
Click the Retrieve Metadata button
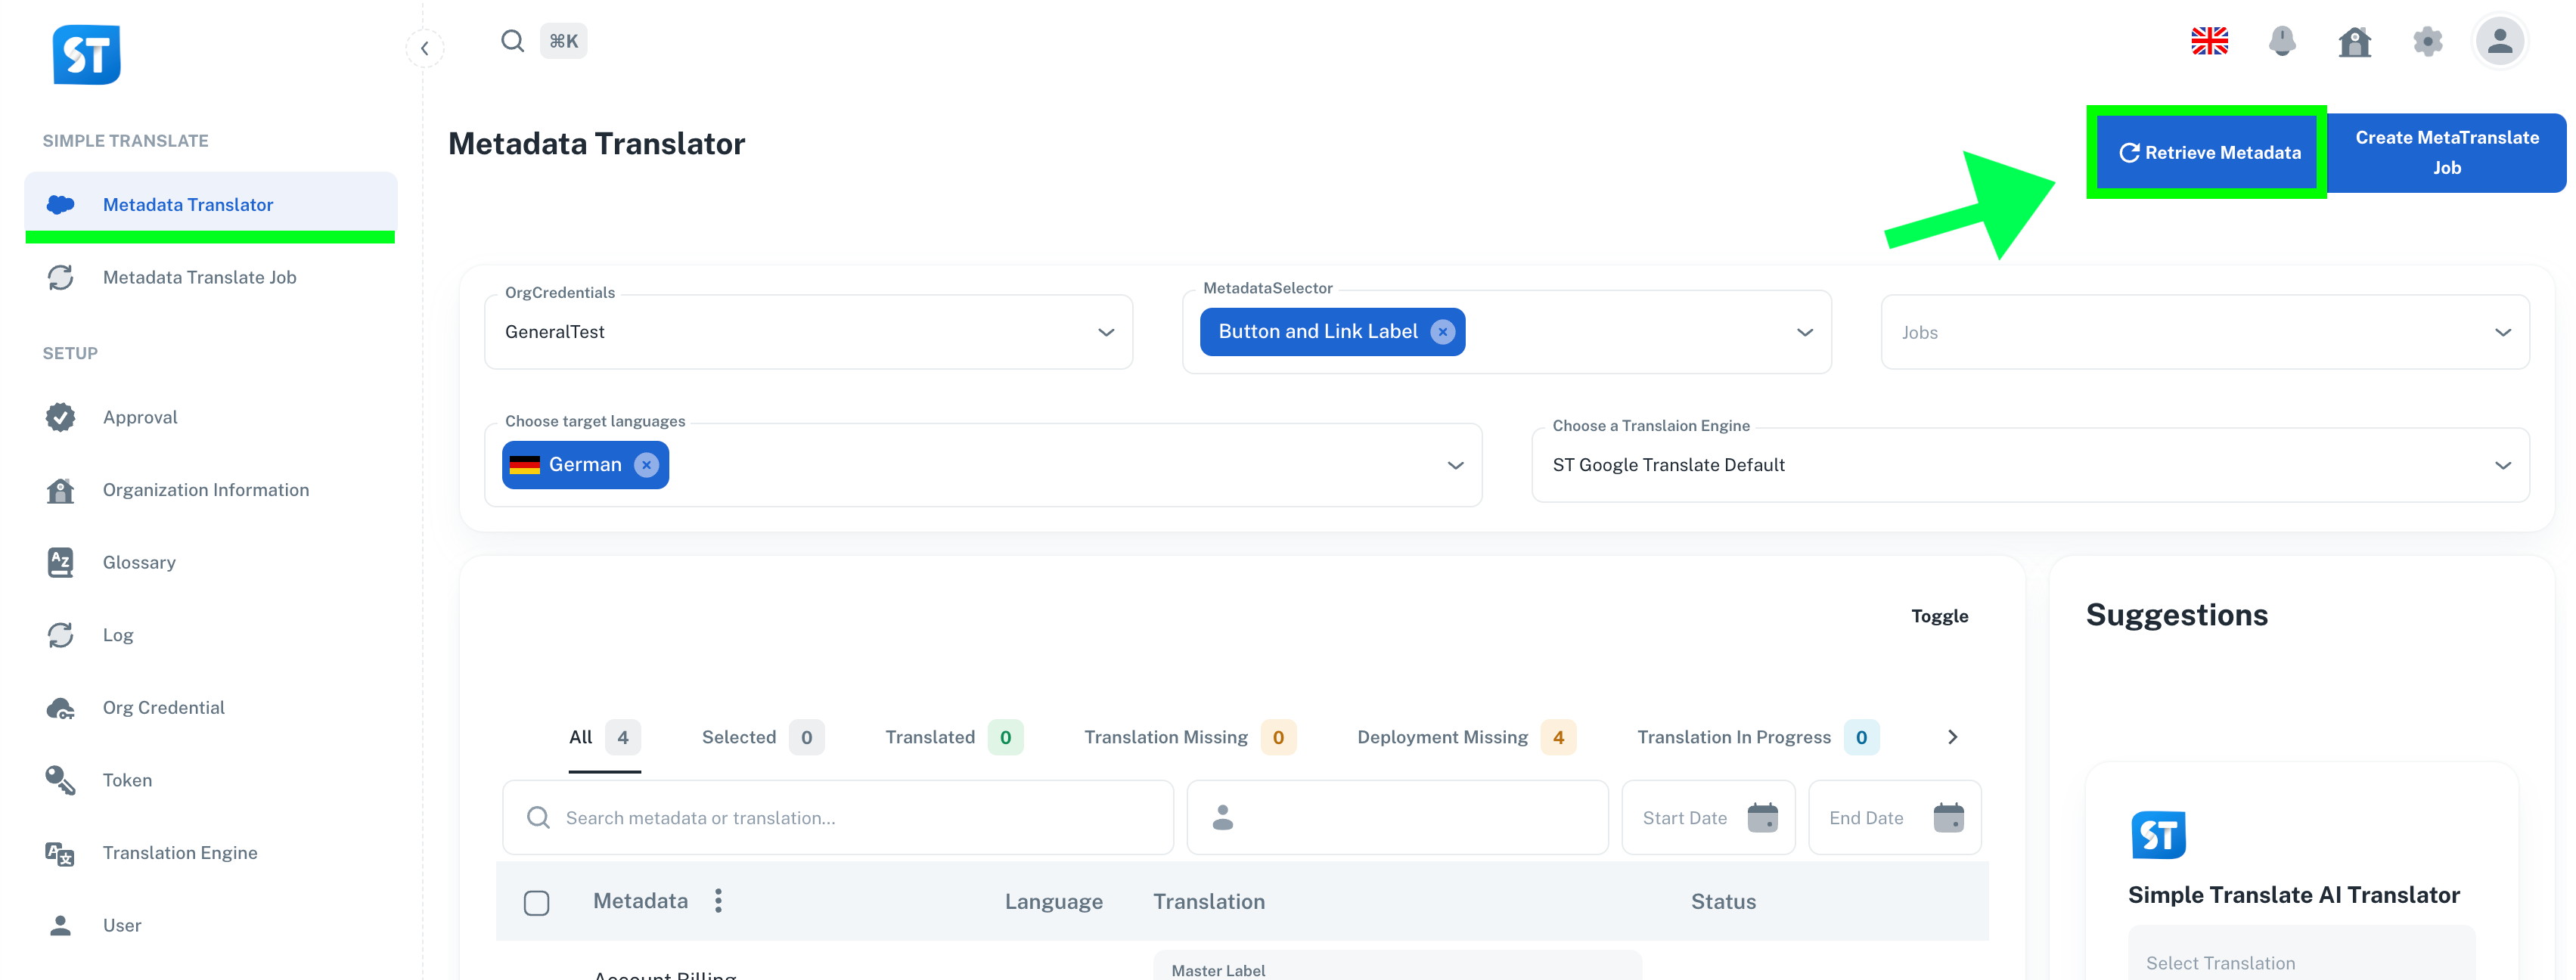[2206, 152]
